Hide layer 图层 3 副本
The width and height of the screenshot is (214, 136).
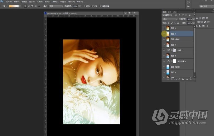click(x=164, y=67)
